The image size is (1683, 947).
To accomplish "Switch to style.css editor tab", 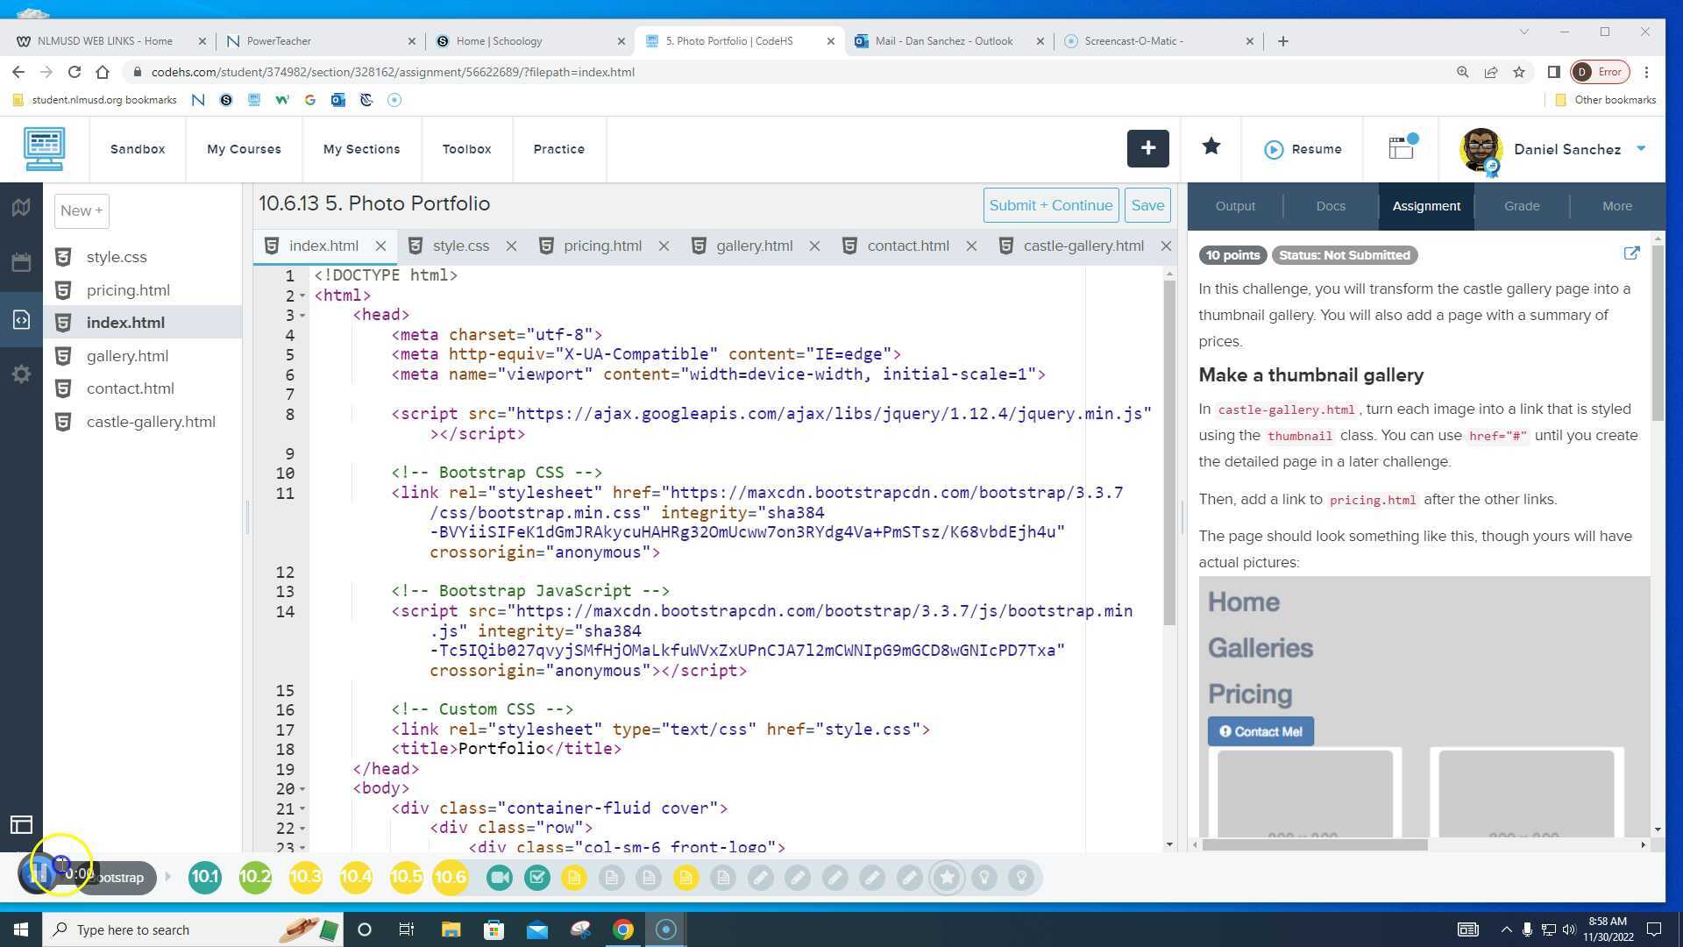I will tap(460, 246).
